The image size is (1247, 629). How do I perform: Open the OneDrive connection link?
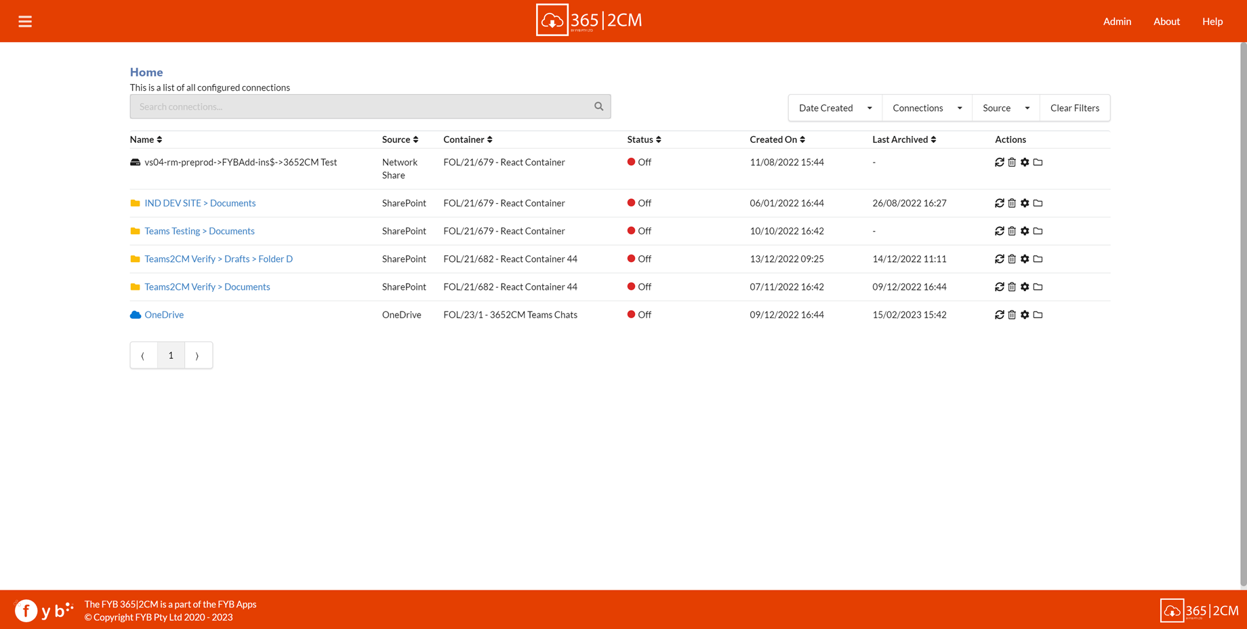coord(164,315)
